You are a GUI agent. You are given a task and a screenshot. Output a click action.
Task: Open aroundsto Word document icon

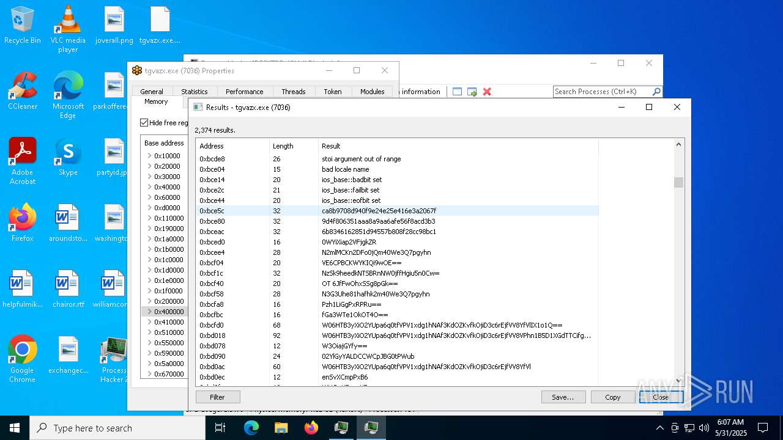[68, 223]
